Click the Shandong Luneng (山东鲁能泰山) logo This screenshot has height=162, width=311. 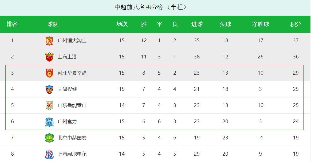tap(49, 105)
